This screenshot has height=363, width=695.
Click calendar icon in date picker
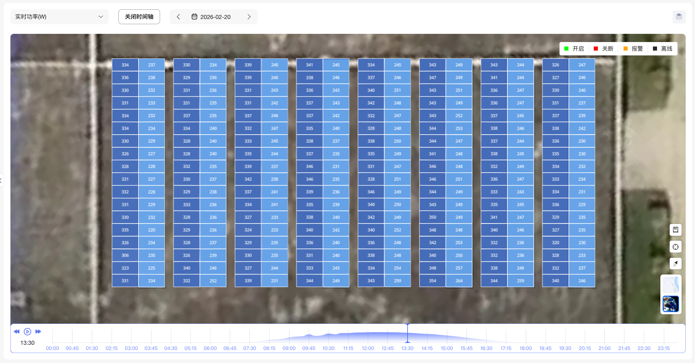click(x=194, y=17)
